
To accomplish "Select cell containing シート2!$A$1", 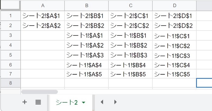I will [x=43, y=16].
